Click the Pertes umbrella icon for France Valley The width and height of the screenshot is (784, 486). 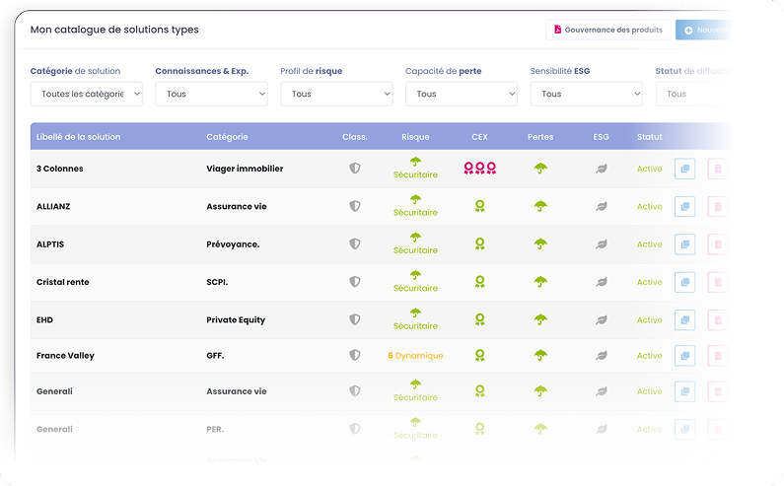click(x=540, y=355)
